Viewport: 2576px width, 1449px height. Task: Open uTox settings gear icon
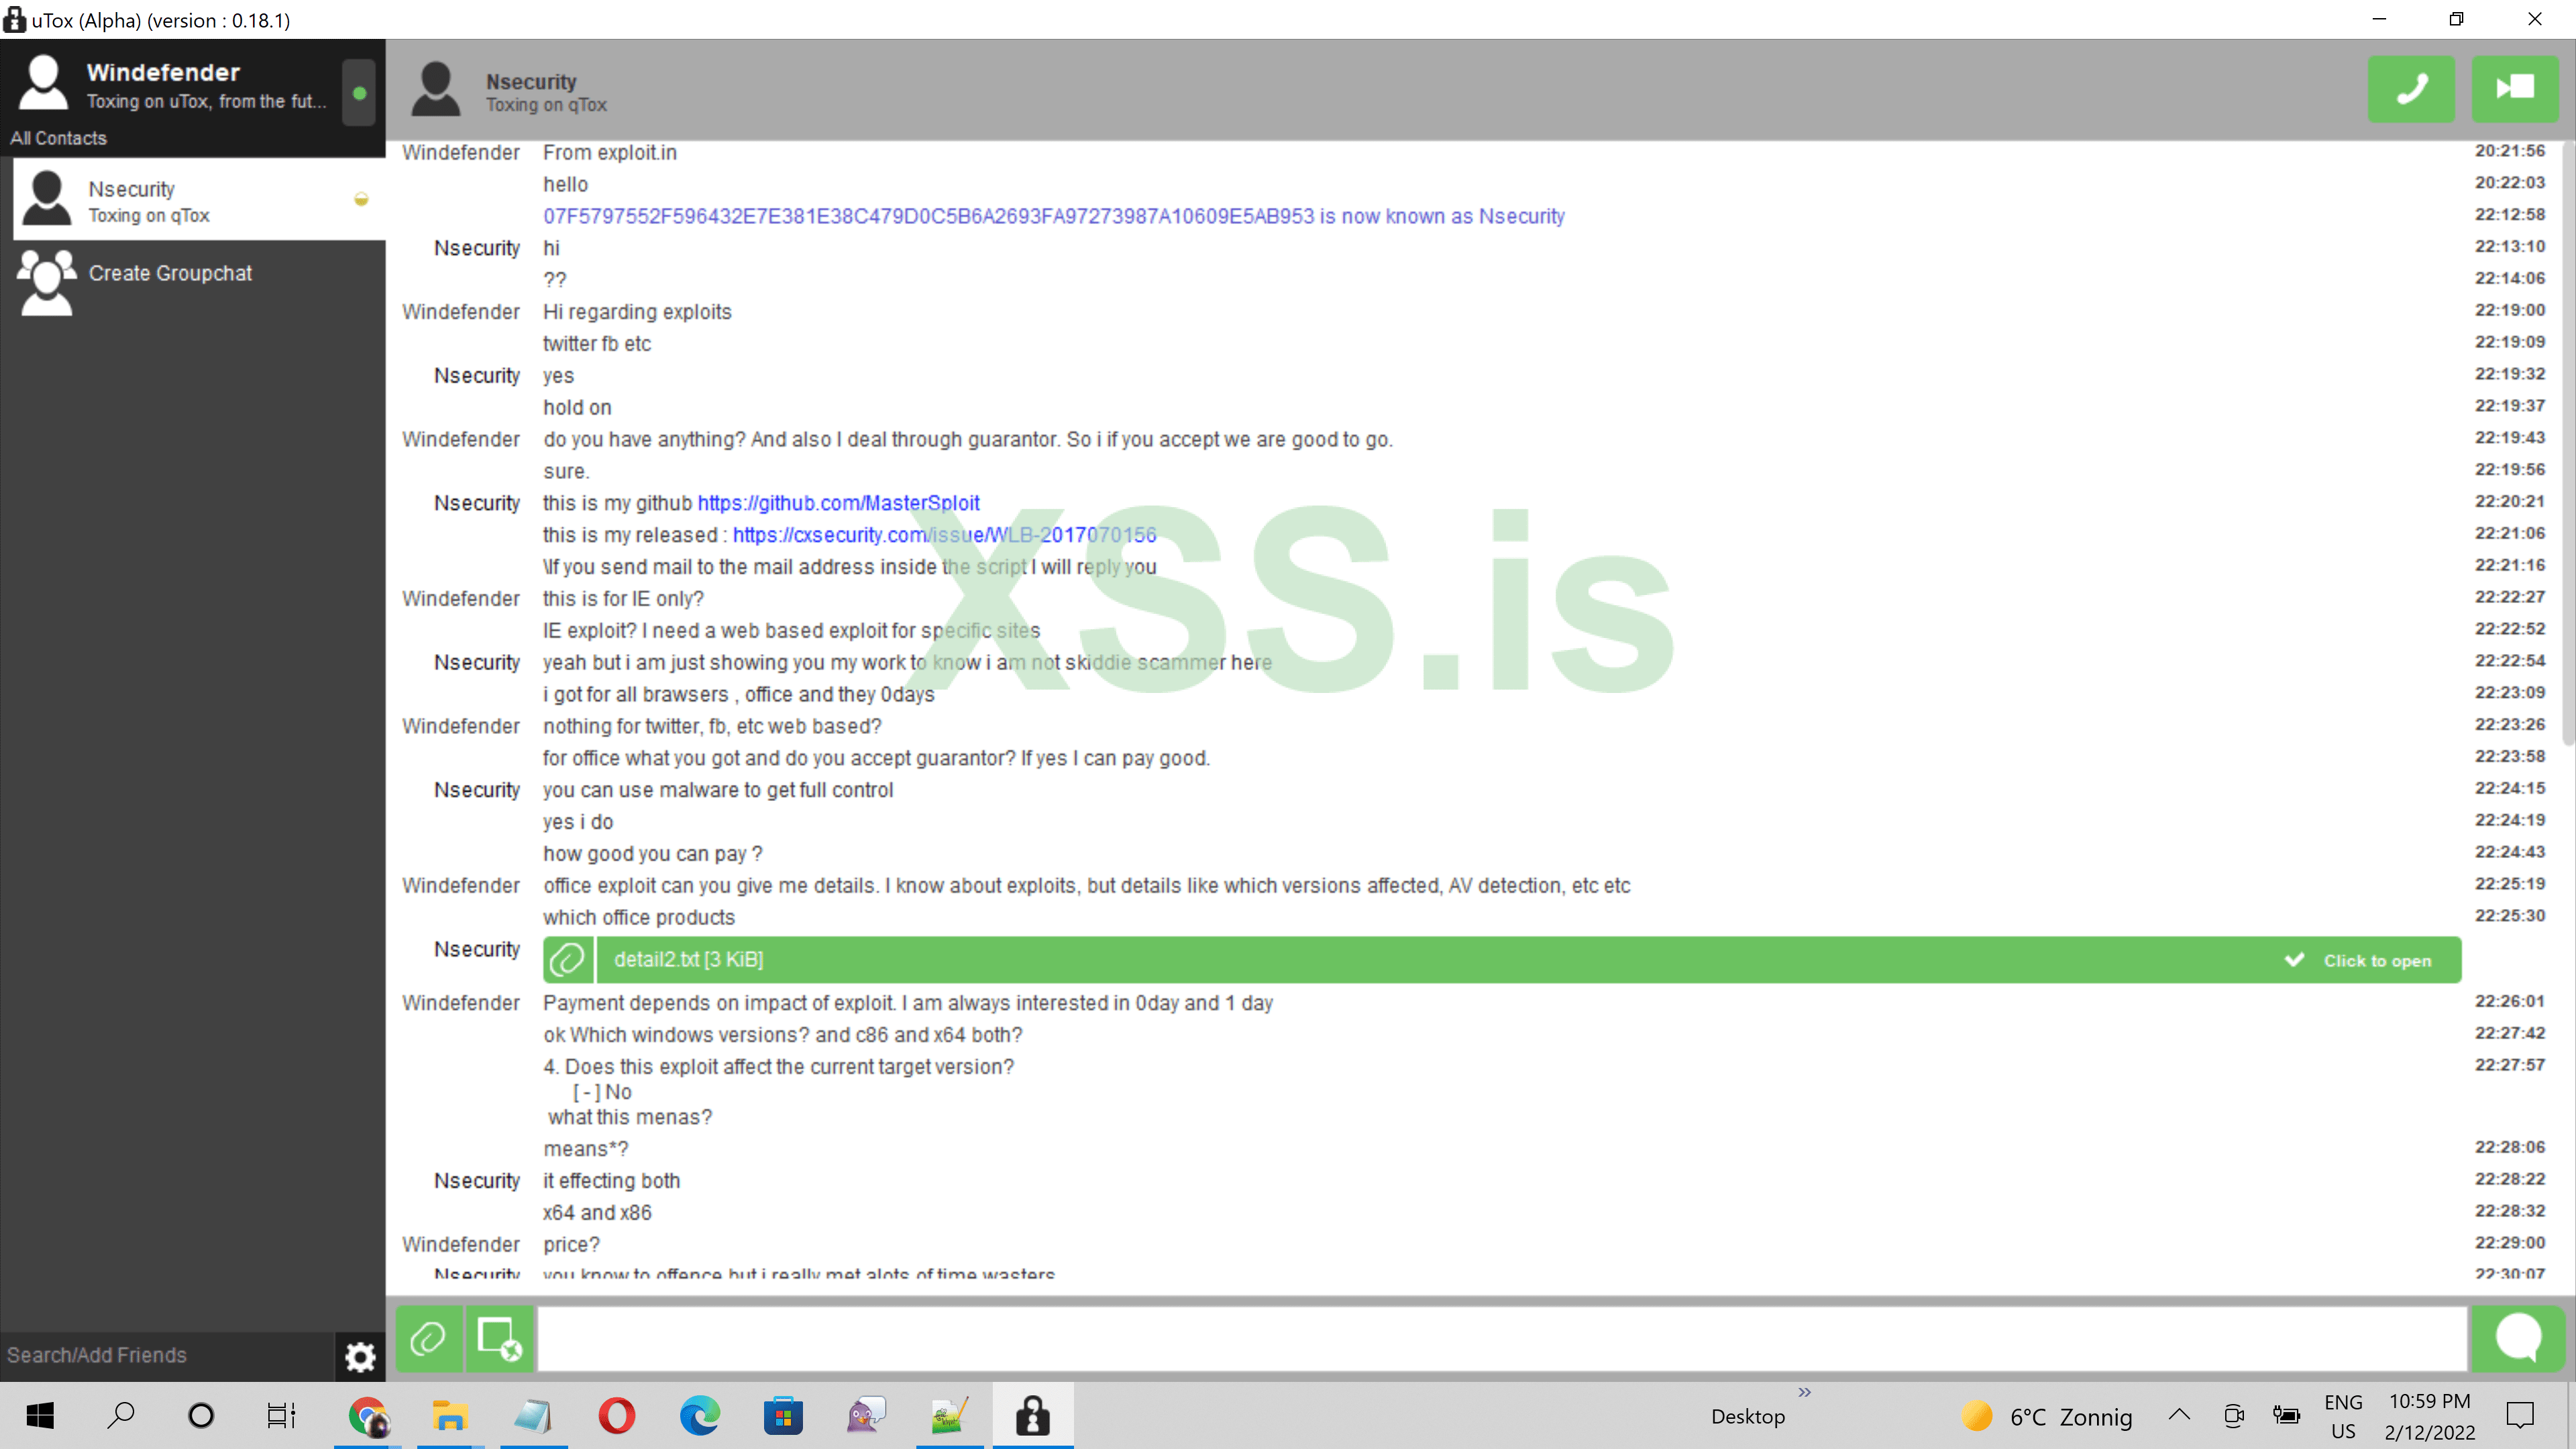[359, 1356]
